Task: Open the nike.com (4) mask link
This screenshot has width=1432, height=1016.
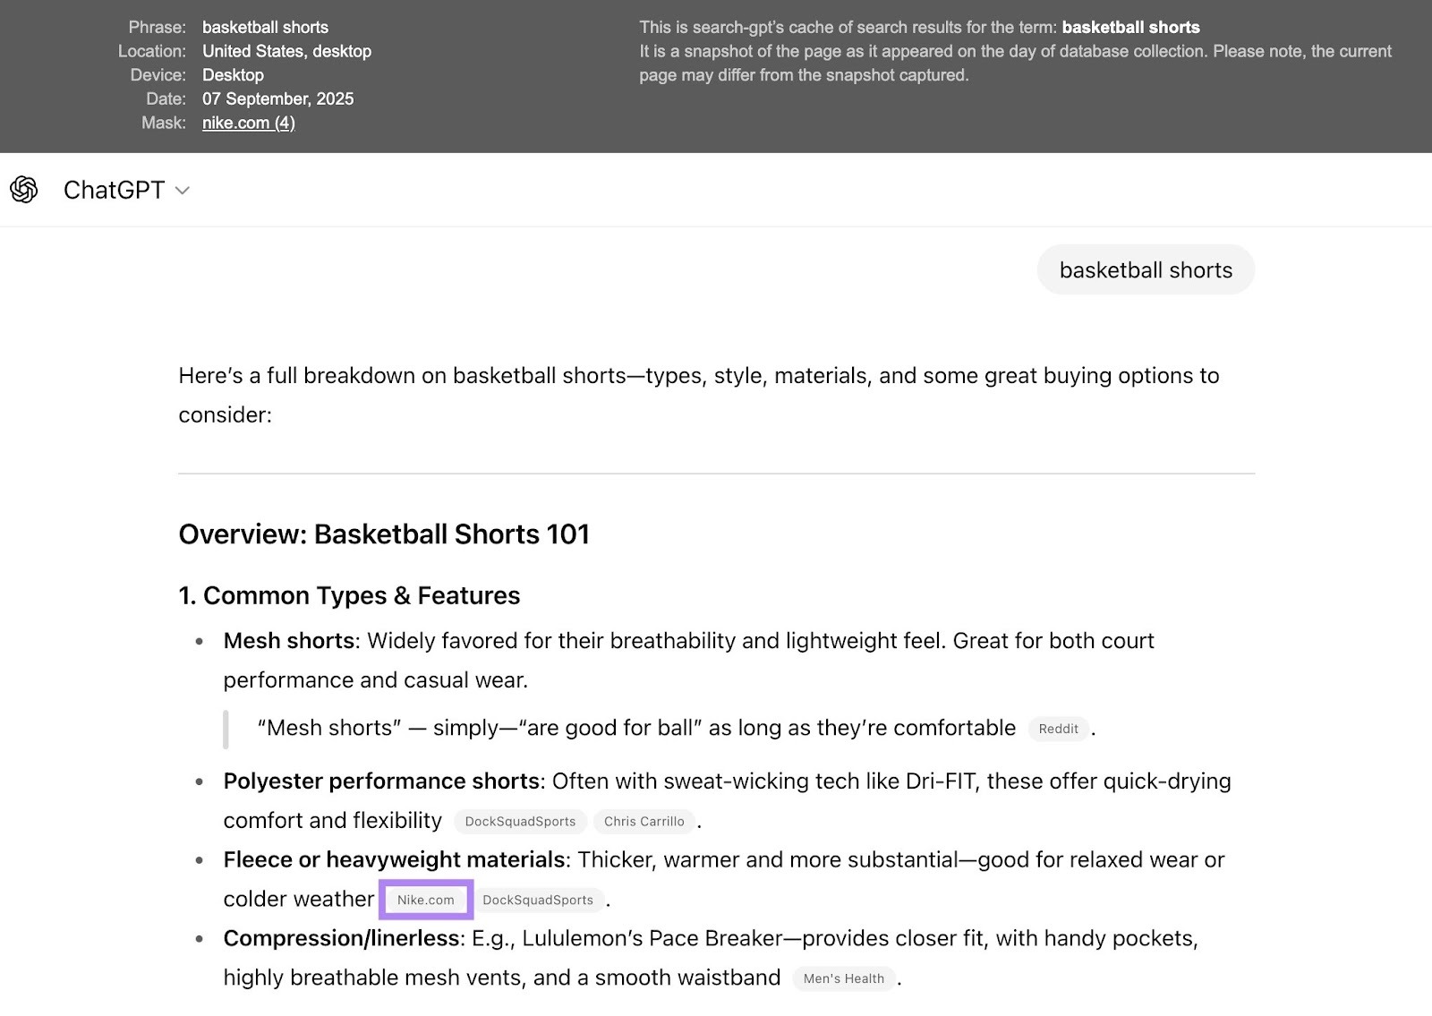Action: pos(249,123)
